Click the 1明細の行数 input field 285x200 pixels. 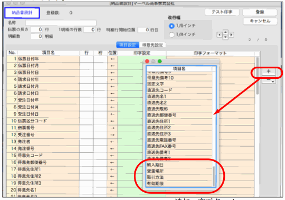pos(90,29)
